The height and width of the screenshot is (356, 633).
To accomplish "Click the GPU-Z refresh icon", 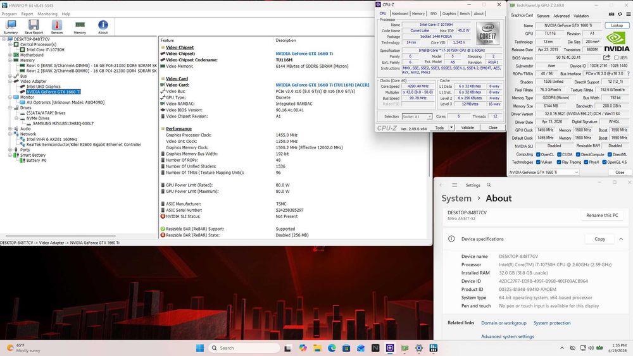I will click(620, 14).
